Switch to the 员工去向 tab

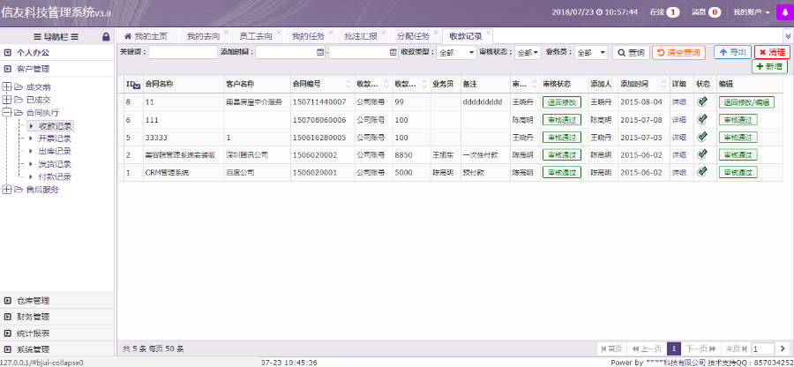pos(256,36)
